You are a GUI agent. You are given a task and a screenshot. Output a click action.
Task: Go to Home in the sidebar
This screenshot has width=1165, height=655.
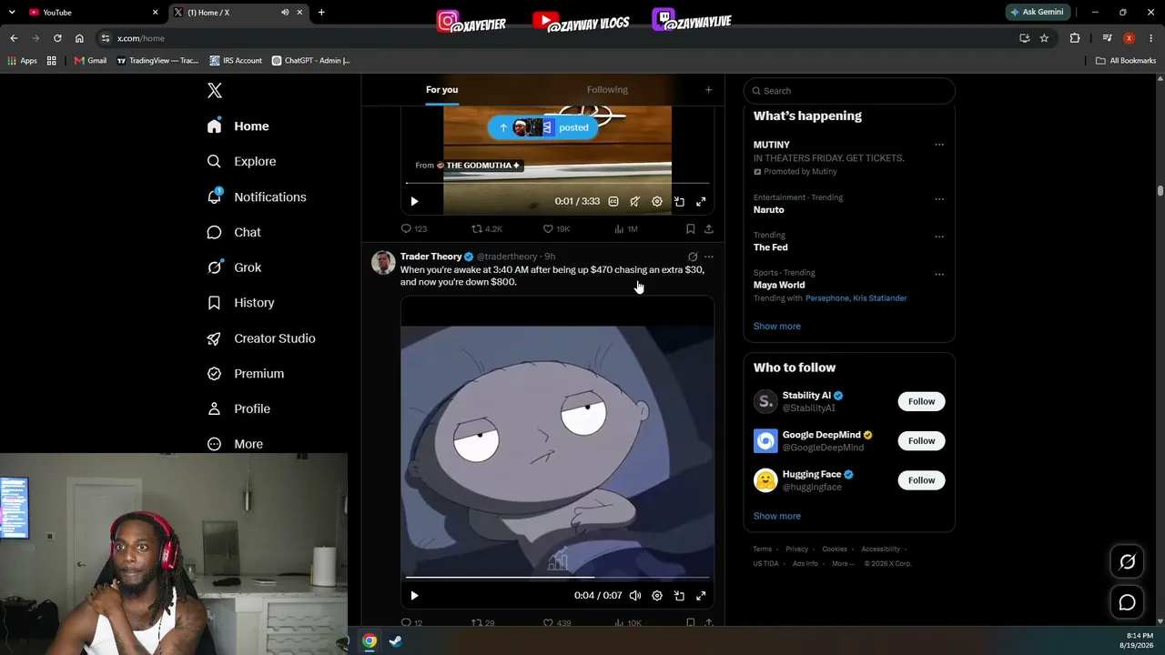click(238, 126)
